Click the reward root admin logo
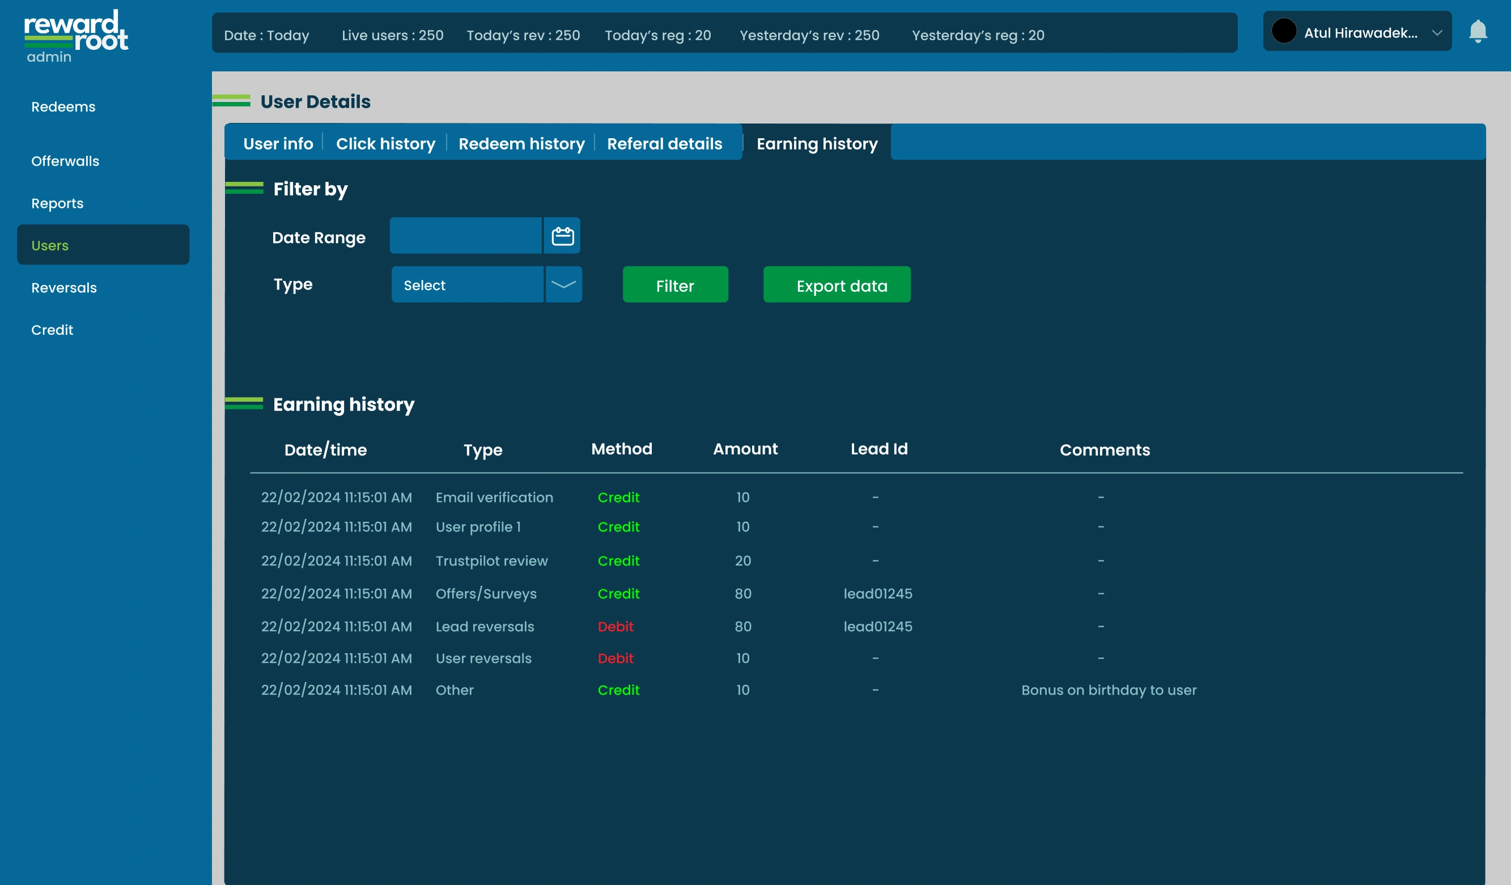1511x885 pixels. pyautogui.click(x=75, y=34)
